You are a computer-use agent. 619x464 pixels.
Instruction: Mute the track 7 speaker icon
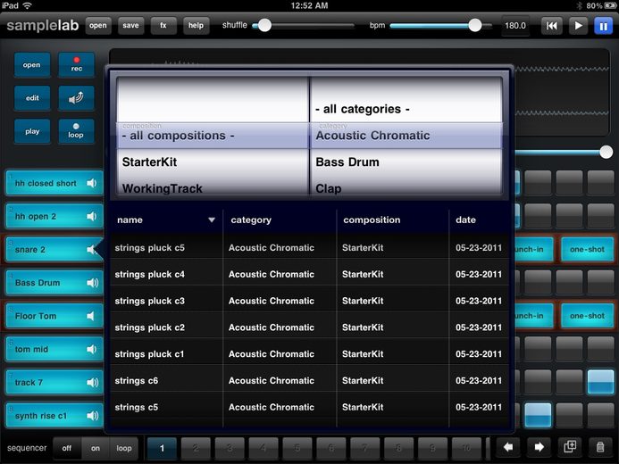pos(92,383)
